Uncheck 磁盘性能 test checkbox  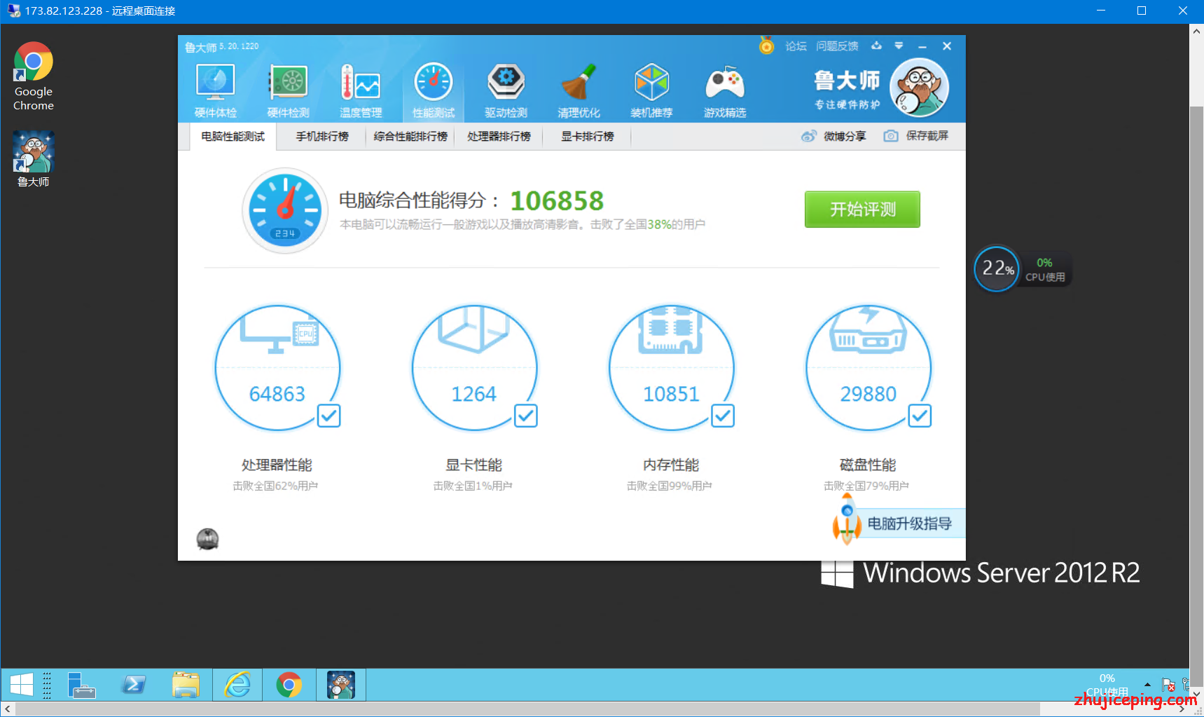tap(920, 416)
